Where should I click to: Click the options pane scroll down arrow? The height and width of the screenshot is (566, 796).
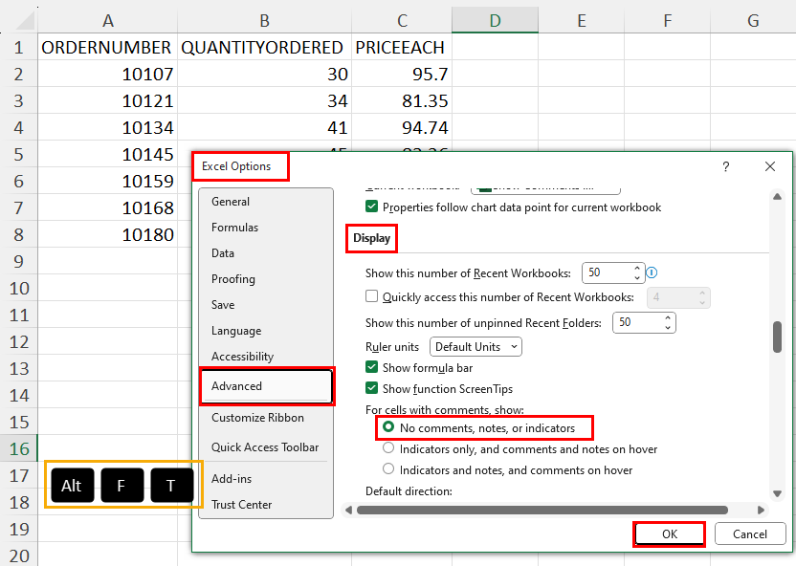[x=777, y=493]
